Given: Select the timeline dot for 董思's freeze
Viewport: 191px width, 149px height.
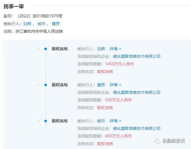Looking at the screenshot, I should pos(46,85).
